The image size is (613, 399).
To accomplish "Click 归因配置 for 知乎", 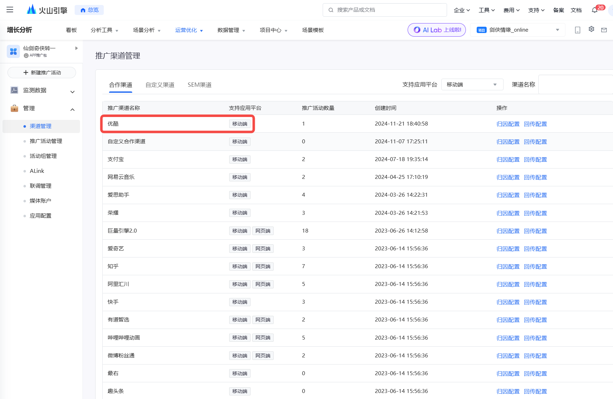I will pyautogui.click(x=508, y=267).
